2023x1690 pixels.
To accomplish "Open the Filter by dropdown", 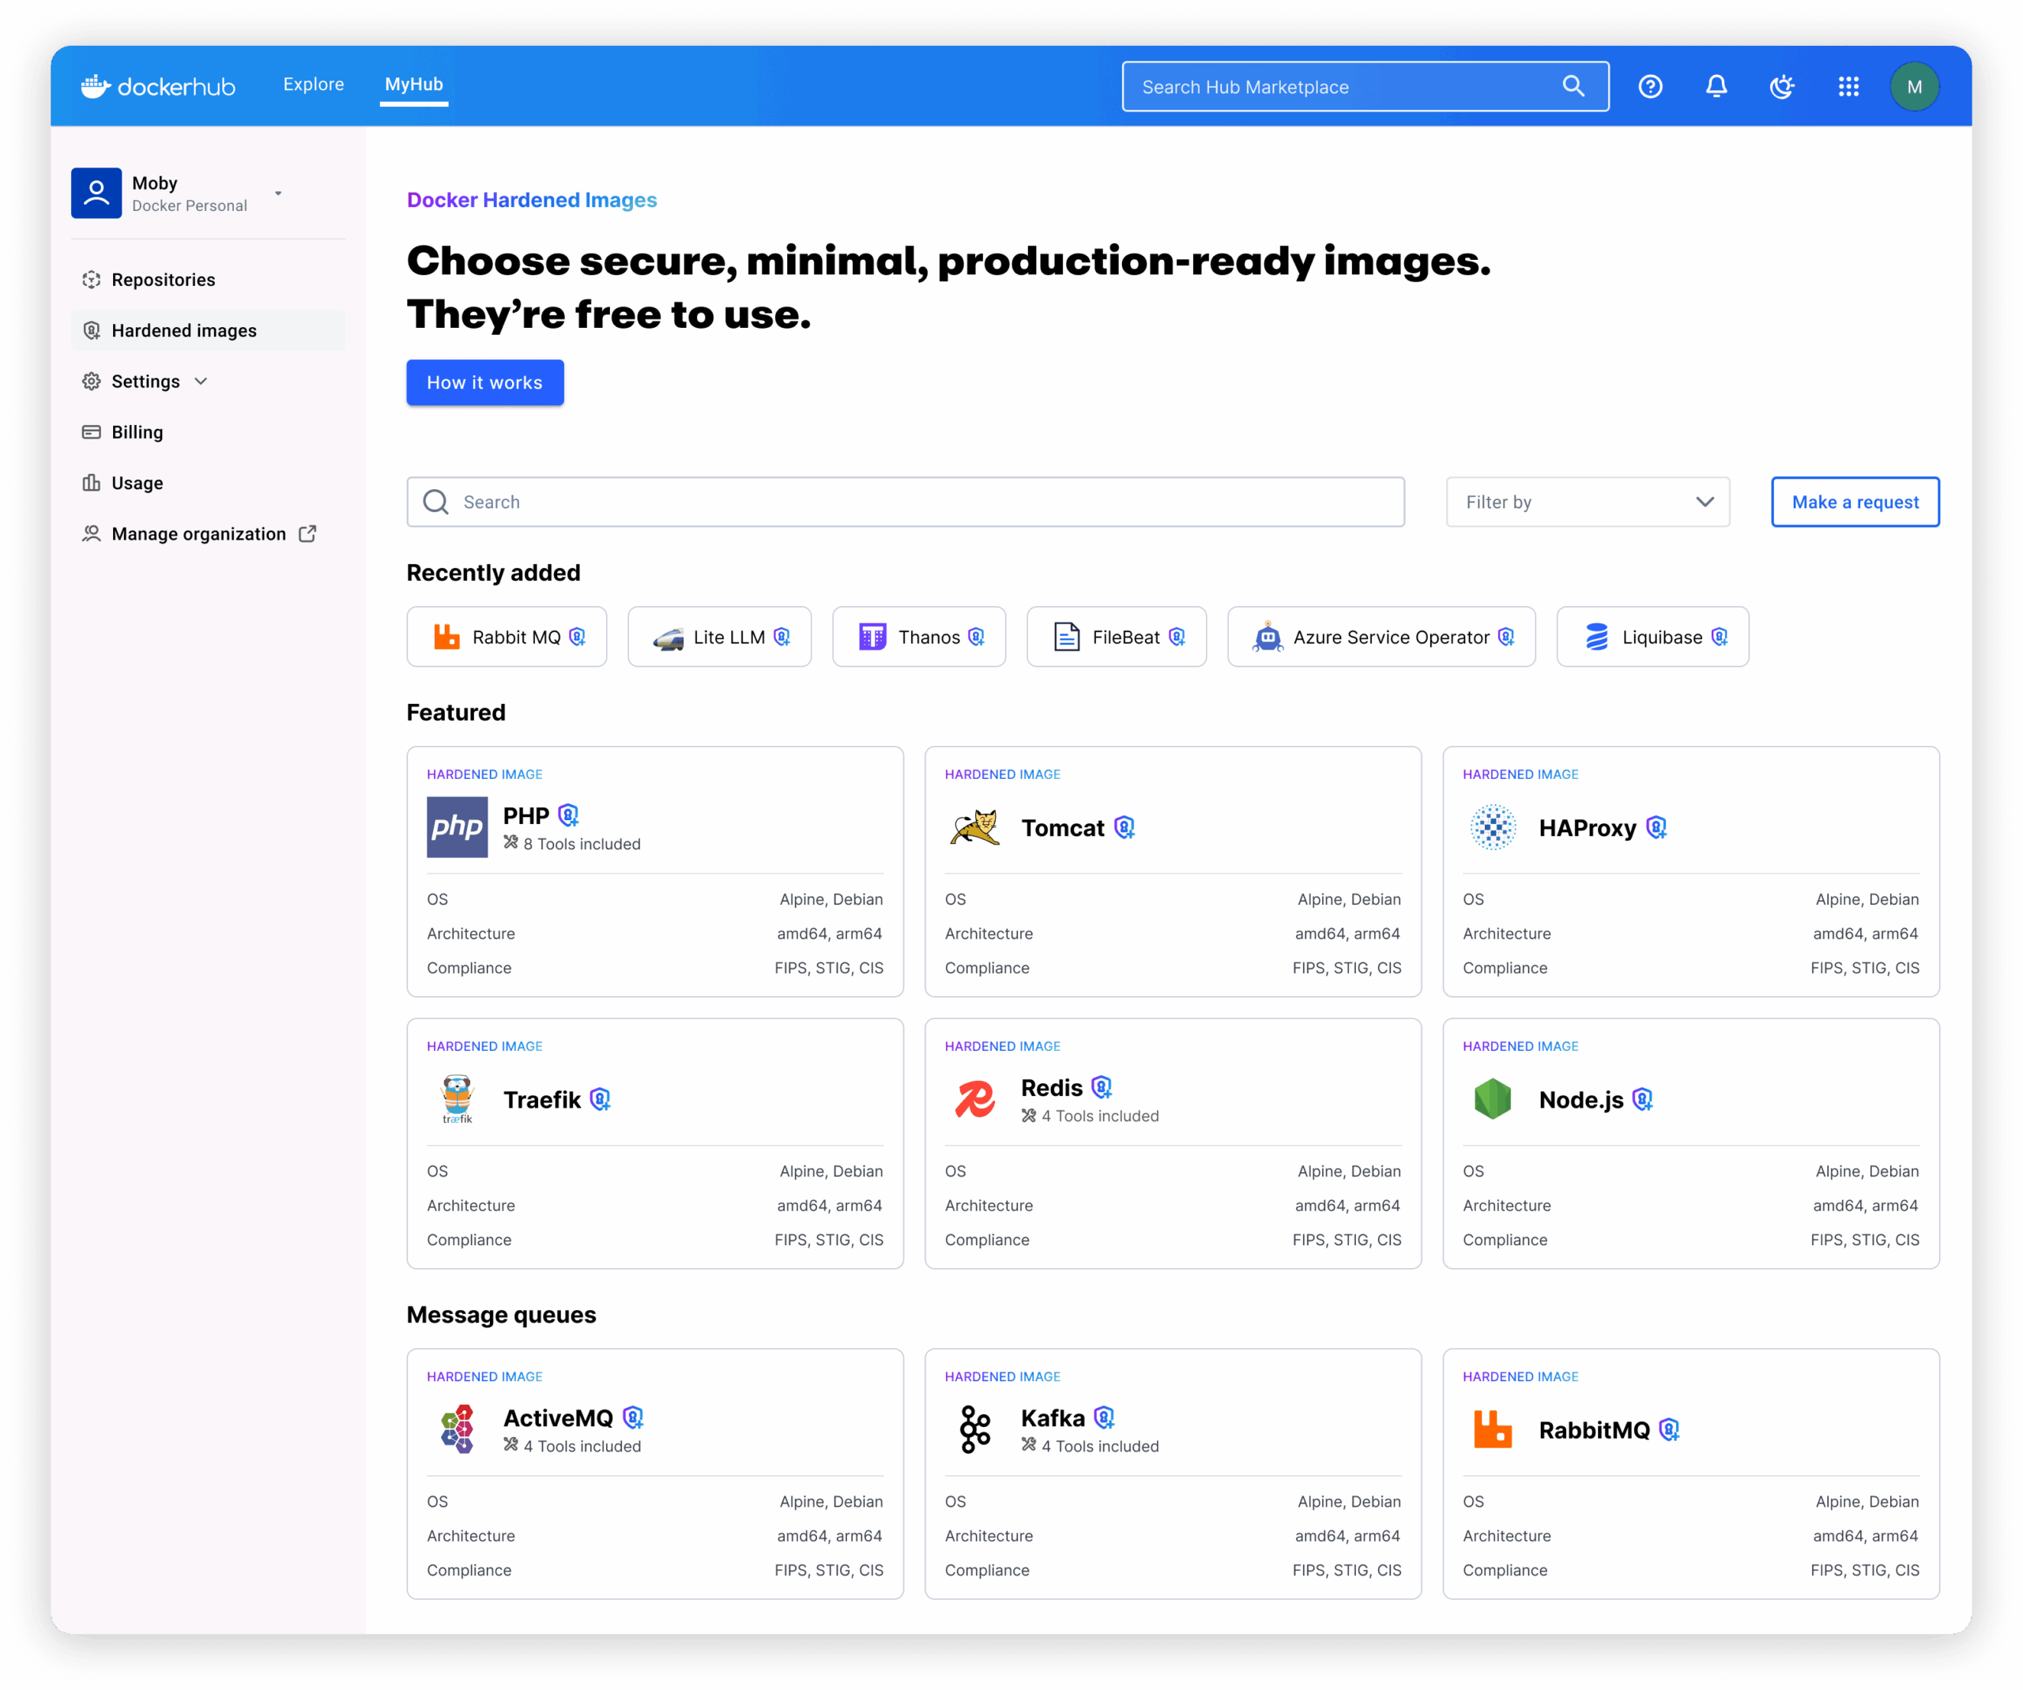I will (x=1587, y=502).
